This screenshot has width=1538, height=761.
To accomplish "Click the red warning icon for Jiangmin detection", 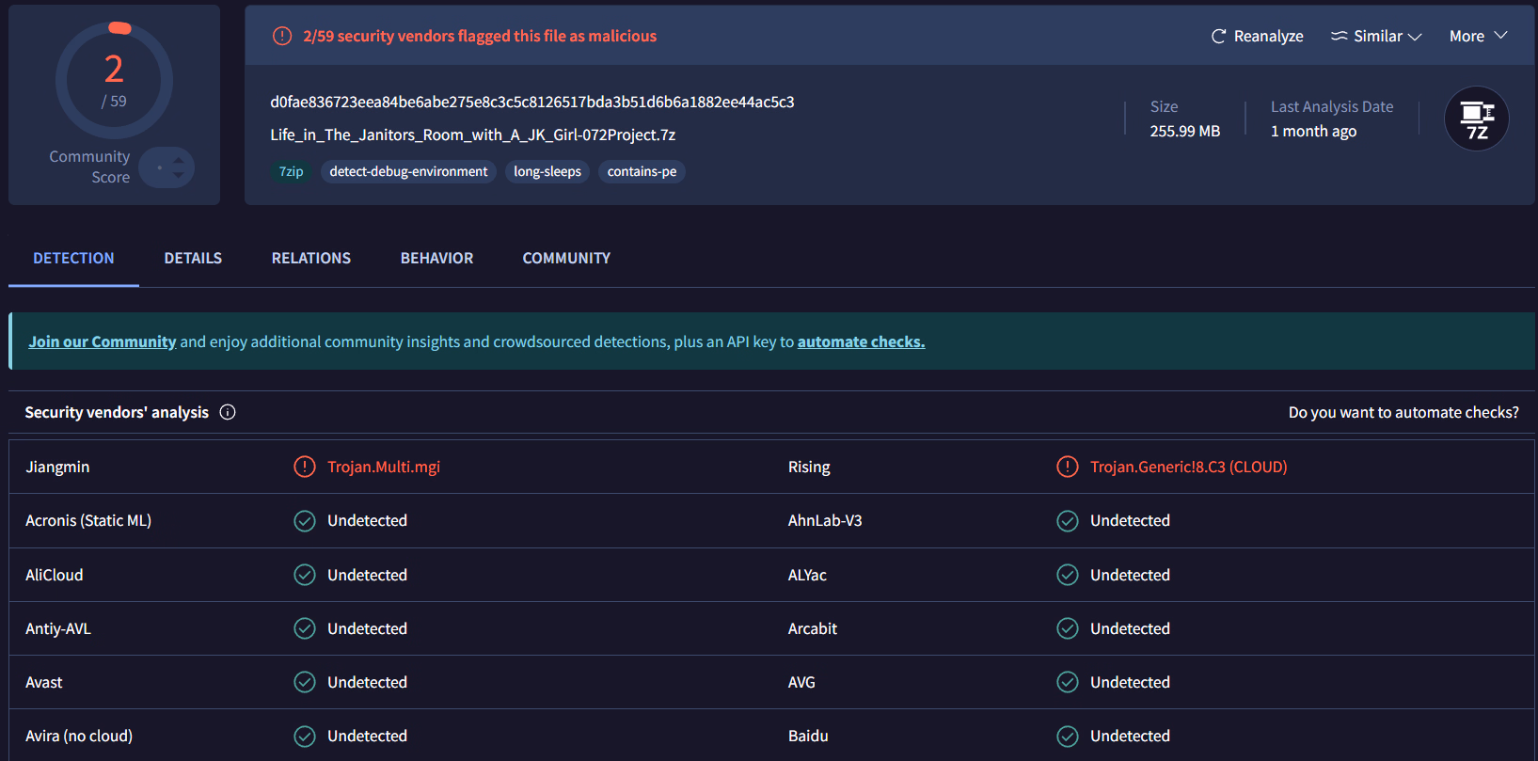I will (305, 467).
